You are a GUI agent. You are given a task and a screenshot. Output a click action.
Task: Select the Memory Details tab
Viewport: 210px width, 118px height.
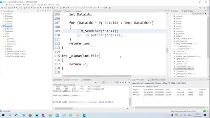(152, 87)
